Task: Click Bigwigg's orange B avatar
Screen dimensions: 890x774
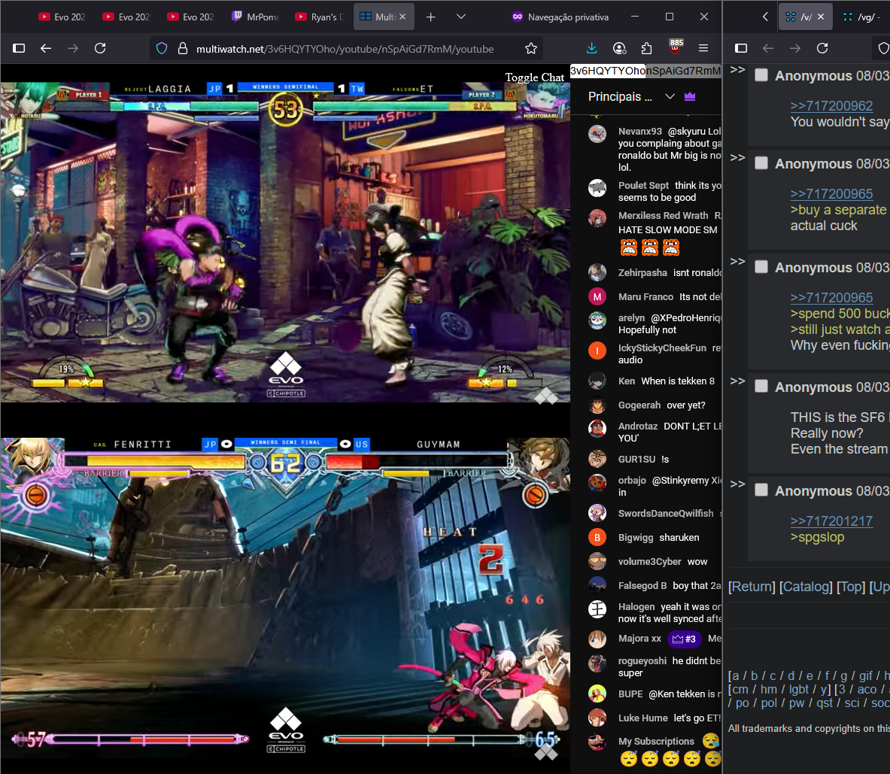Action: coord(597,537)
